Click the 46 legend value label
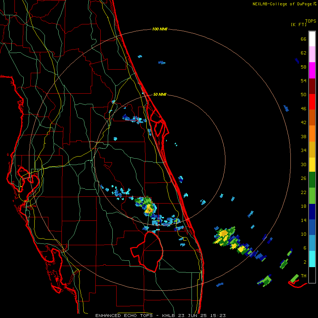318x318 pixels. (x=304, y=108)
